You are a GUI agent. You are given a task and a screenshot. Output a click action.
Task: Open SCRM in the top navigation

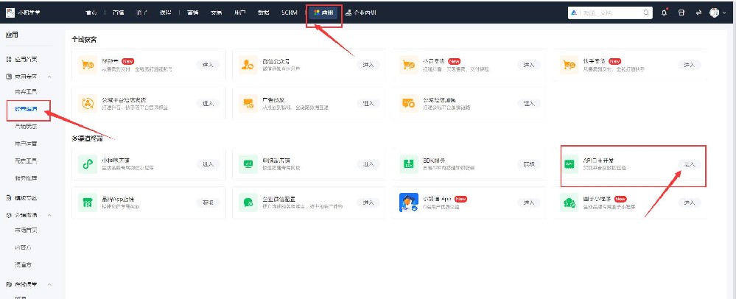(290, 13)
